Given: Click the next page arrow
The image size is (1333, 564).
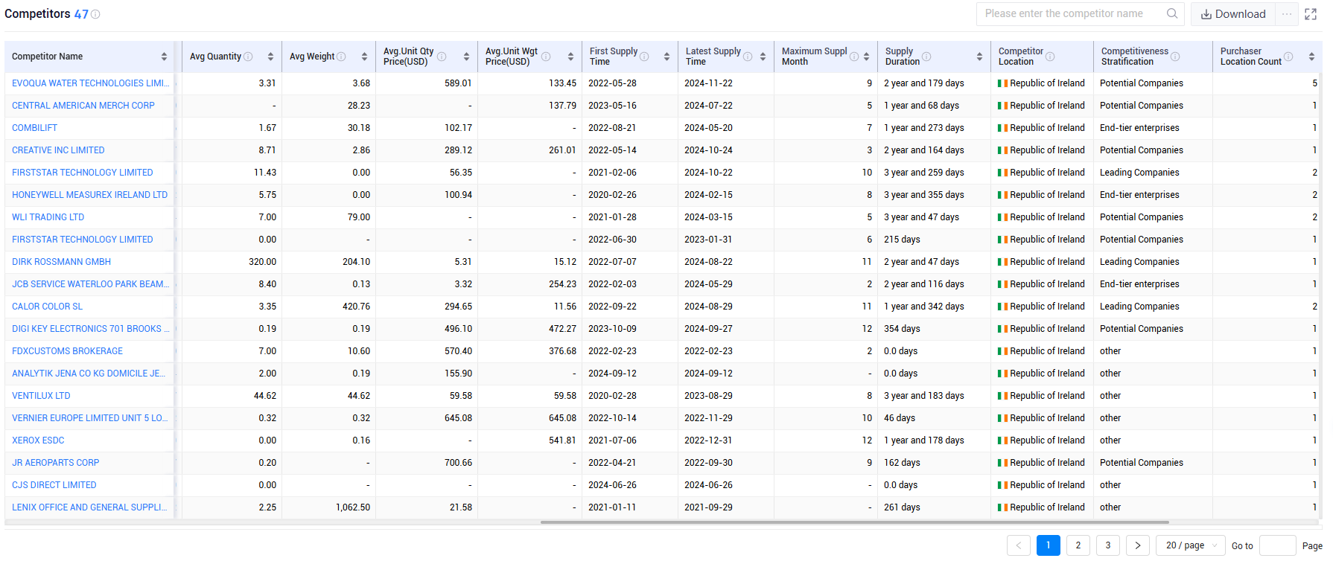Looking at the screenshot, I should [x=1137, y=545].
